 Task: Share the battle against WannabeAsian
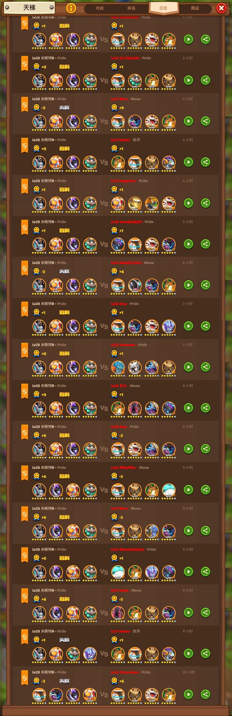coord(205,571)
